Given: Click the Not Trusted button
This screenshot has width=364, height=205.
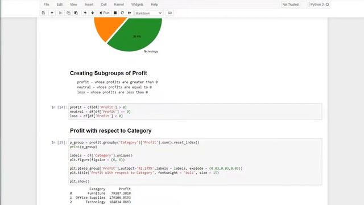Looking at the screenshot, I should (x=291, y=5).
